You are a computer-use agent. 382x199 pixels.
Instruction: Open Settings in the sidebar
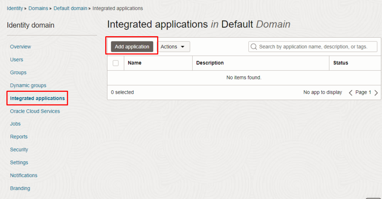[x=19, y=162]
